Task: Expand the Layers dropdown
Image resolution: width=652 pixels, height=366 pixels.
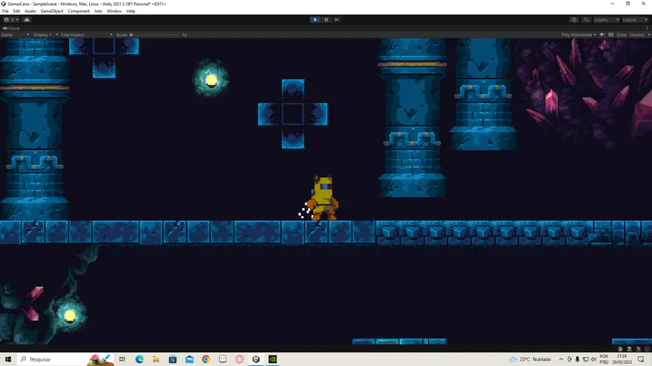Action: (606, 20)
